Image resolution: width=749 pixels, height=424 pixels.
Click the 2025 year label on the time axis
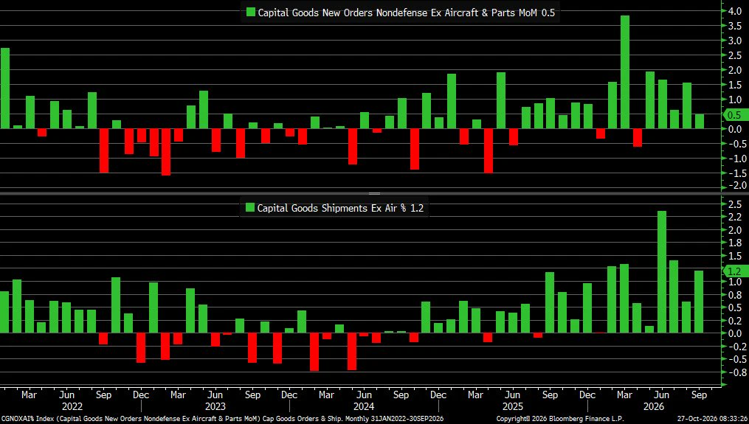pos(513,406)
